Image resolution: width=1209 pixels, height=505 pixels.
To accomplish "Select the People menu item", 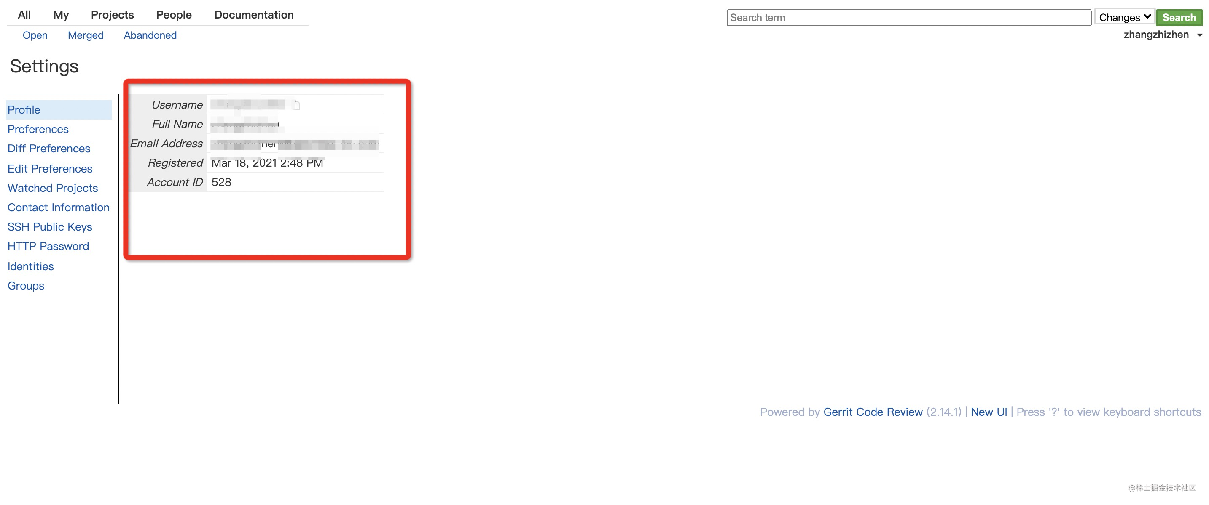I will pyautogui.click(x=174, y=15).
